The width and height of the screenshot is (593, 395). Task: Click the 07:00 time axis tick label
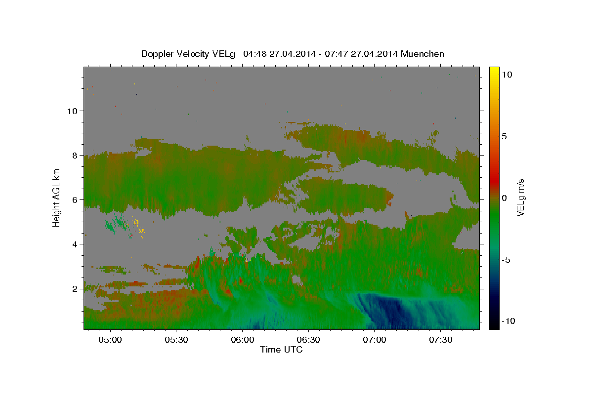pyautogui.click(x=375, y=340)
